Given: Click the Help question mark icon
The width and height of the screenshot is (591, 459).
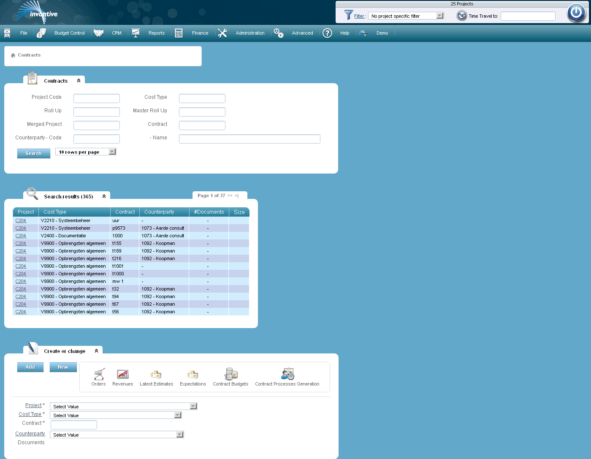Looking at the screenshot, I should [x=327, y=33].
